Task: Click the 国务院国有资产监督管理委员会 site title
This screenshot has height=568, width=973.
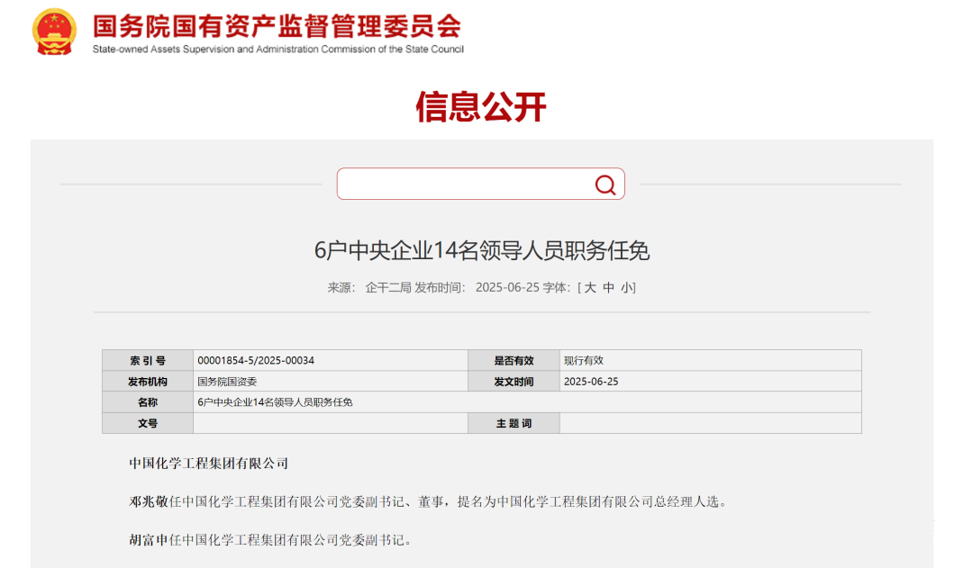Action: pyautogui.click(x=277, y=24)
